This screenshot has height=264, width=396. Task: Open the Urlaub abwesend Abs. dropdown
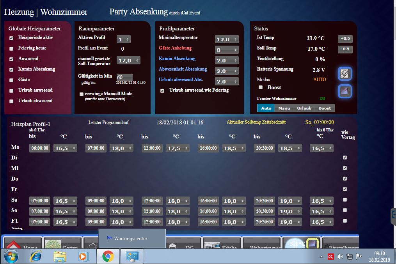[x=227, y=82]
